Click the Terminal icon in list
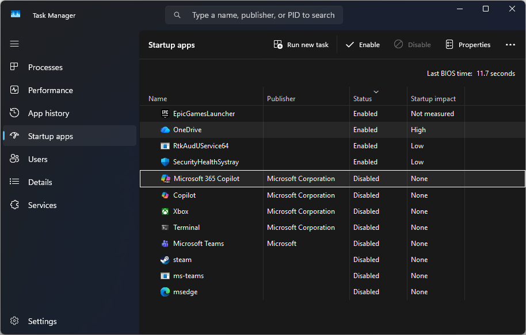The image size is (526, 335). coord(165,228)
